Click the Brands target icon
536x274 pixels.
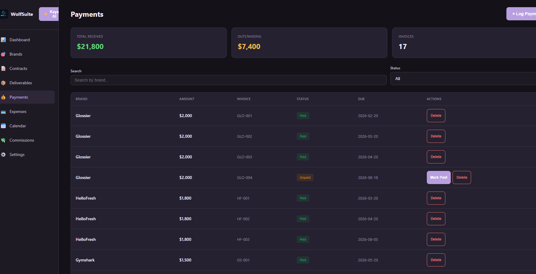(x=3, y=54)
